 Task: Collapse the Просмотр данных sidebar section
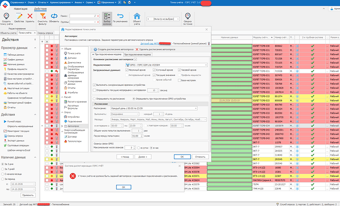coord(35,48)
